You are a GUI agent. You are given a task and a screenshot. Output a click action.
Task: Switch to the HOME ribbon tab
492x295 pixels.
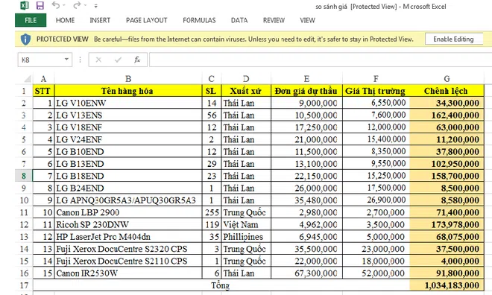pos(65,20)
